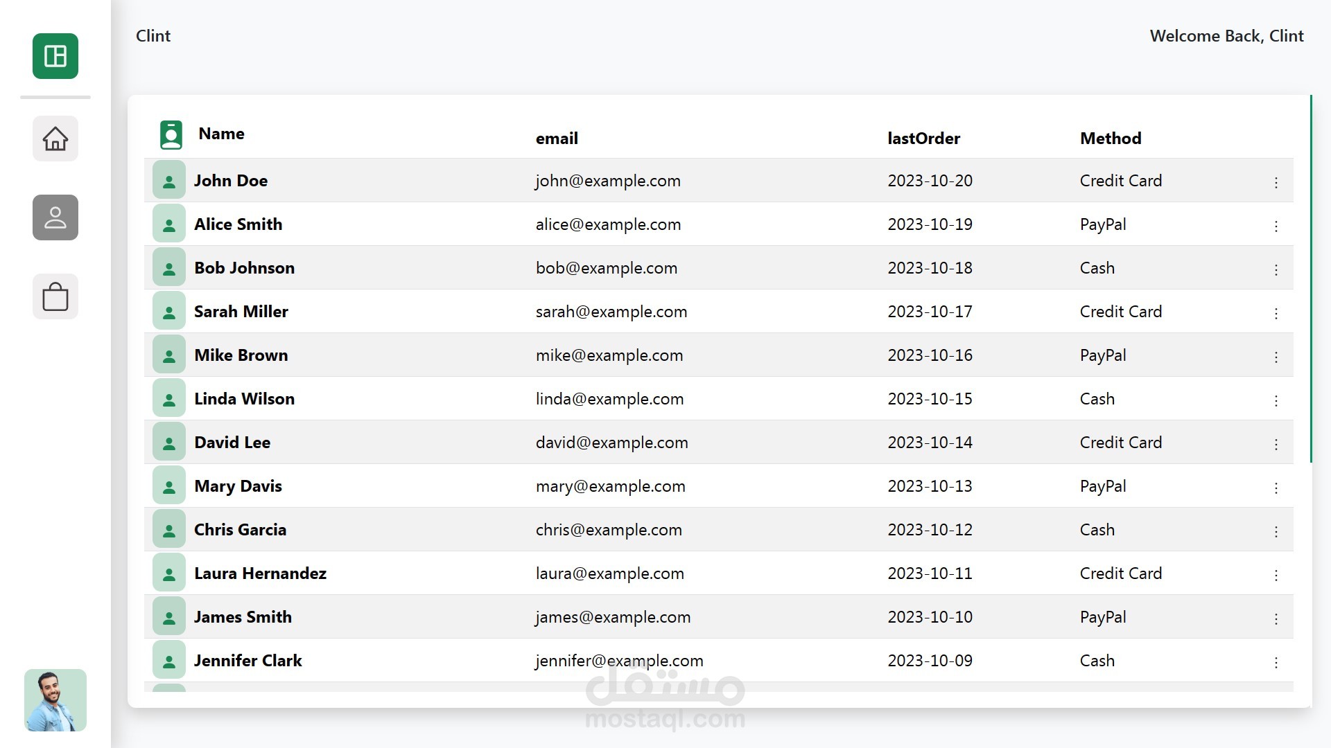
Task: Click the Method column header
Action: pos(1110,139)
